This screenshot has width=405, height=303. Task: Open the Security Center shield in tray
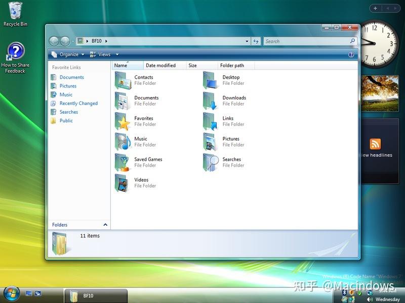[351, 293]
